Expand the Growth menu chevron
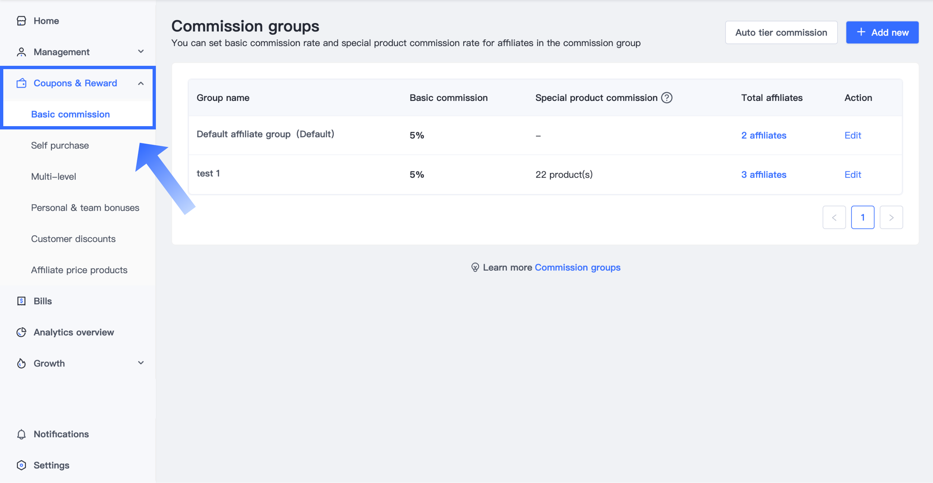Viewport: 933px width, 483px height. click(141, 363)
